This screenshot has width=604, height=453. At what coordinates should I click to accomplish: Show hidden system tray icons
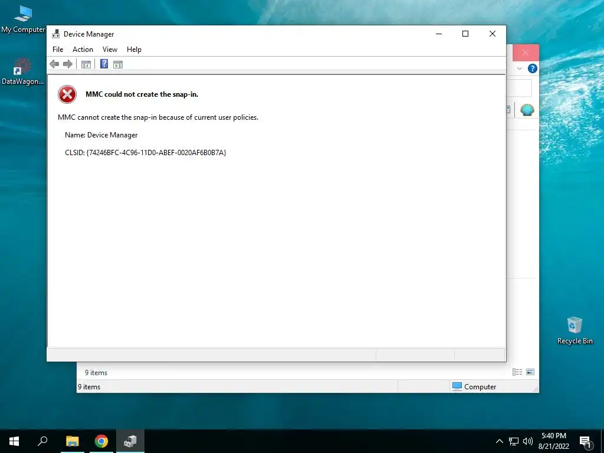499,441
